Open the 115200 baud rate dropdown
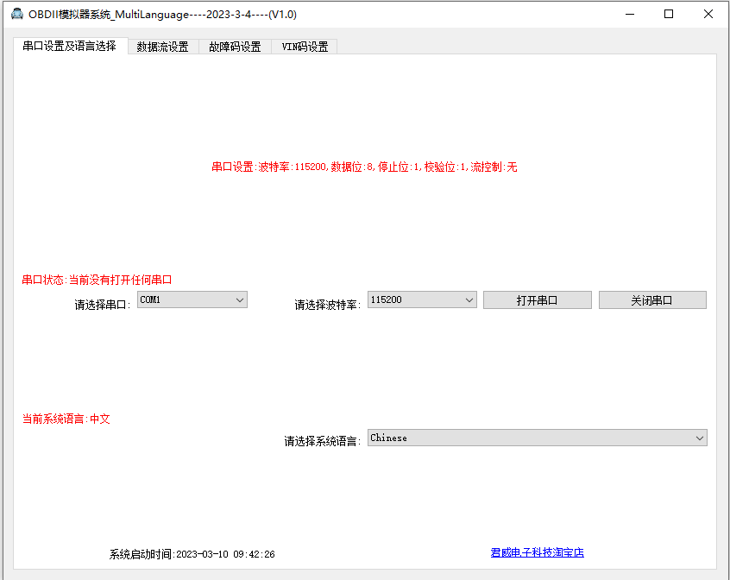Screen dimensions: 730x580 pos(421,299)
